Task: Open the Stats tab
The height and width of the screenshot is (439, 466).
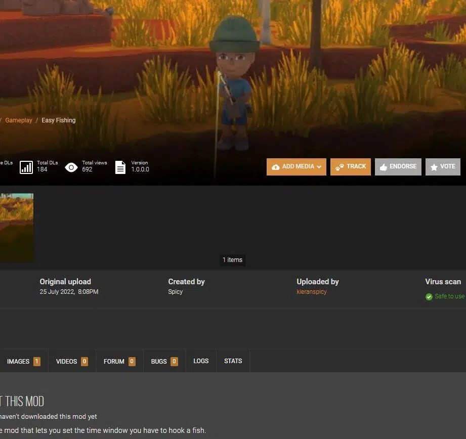Action: pyautogui.click(x=233, y=361)
